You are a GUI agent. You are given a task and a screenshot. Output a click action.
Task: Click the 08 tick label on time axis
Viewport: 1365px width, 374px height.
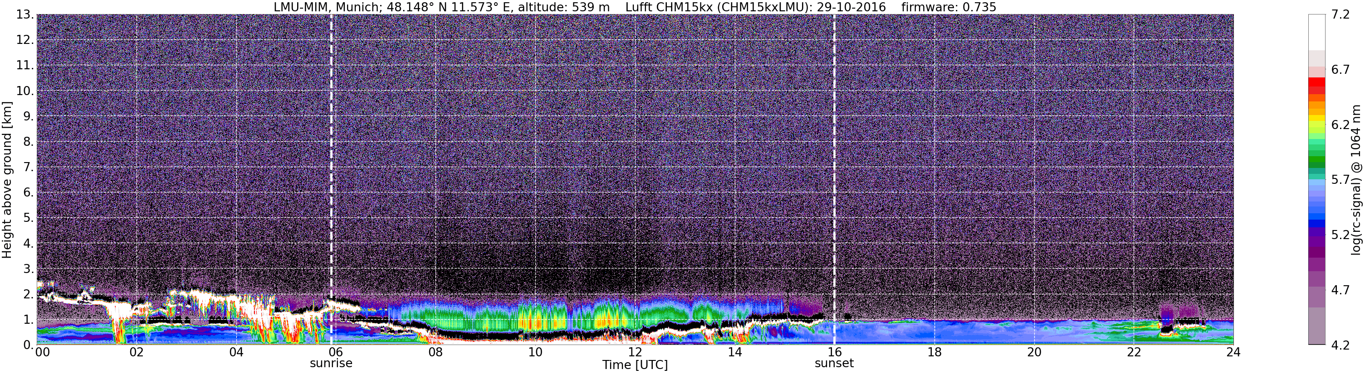tap(435, 352)
